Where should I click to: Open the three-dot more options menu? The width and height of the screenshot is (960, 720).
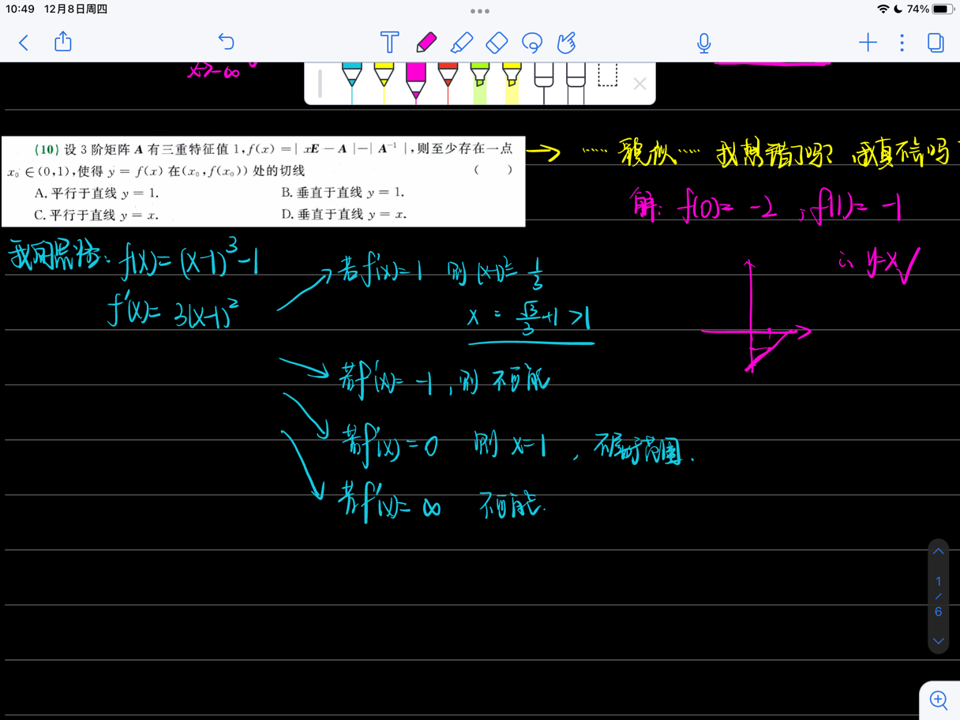coord(902,43)
